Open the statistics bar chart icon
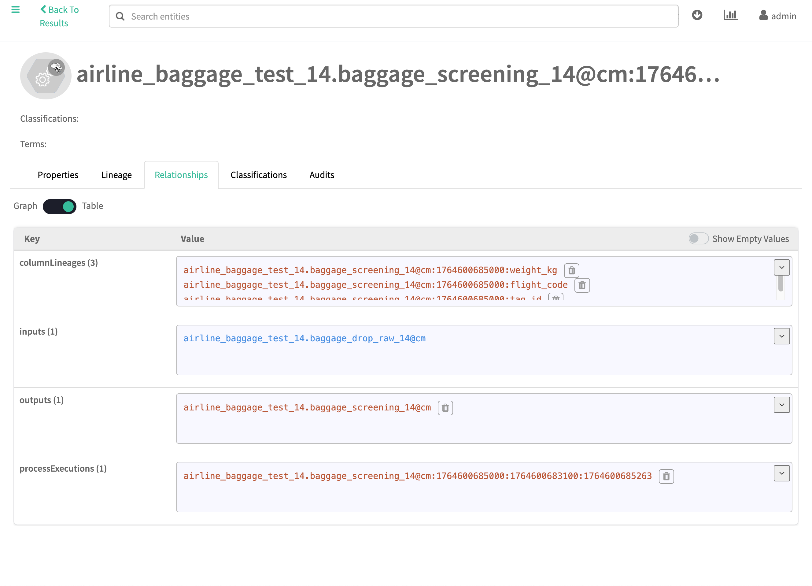Image resolution: width=812 pixels, height=586 pixels. click(x=730, y=15)
